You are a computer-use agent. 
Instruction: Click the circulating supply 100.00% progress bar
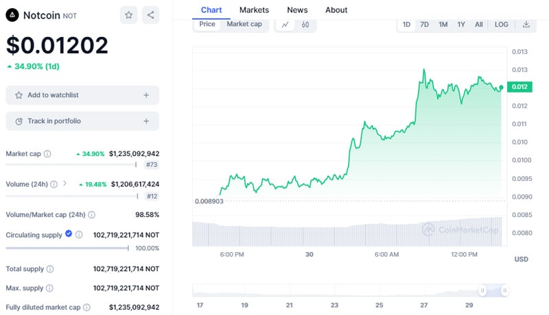coord(67,248)
